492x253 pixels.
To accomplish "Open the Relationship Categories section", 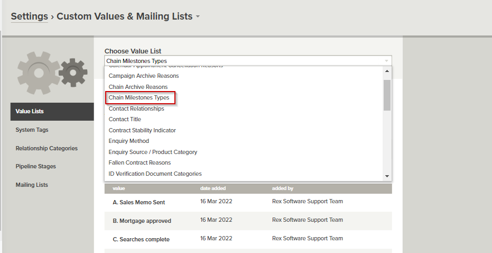I will click(47, 148).
